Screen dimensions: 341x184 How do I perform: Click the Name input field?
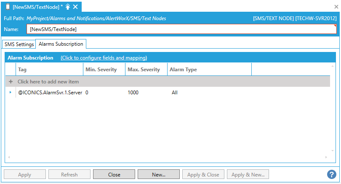tap(181, 29)
